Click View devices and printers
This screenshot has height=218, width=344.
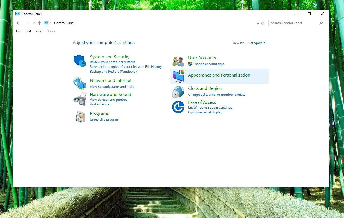108,100
